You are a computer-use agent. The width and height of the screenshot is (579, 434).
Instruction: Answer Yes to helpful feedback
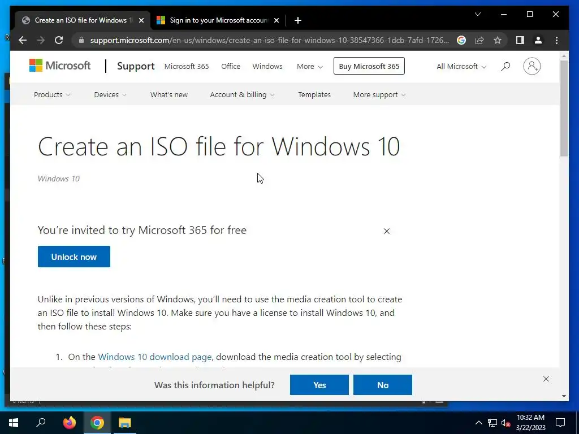pyautogui.click(x=319, y=385)
